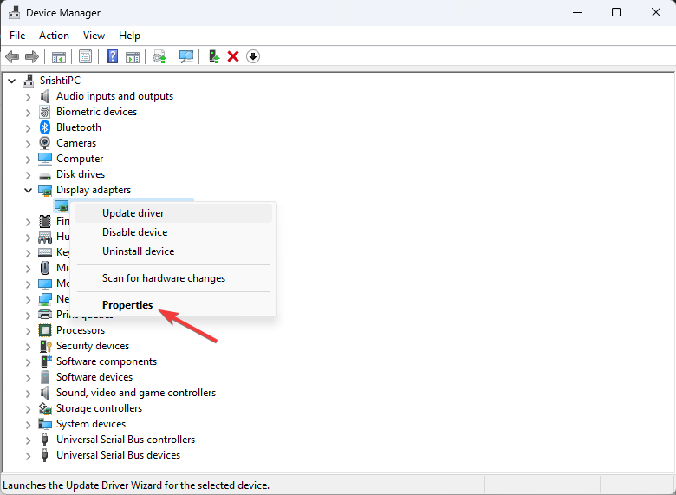Select the 'Software components' label
Viewport: 676px width, 495px height.
(x=107, y=361)
